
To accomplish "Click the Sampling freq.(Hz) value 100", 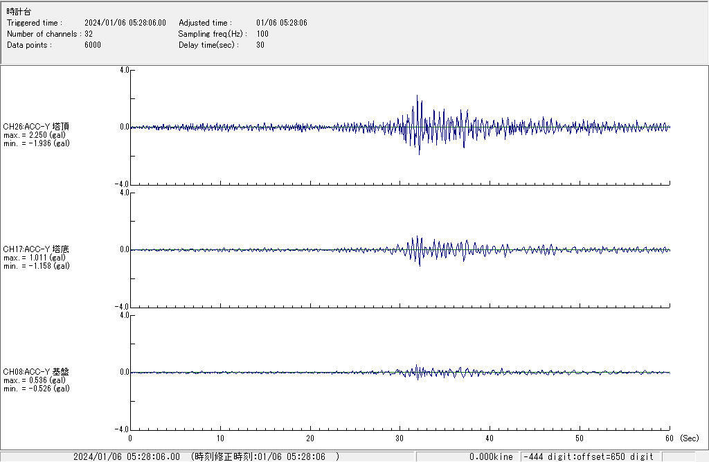I will 262,34.
